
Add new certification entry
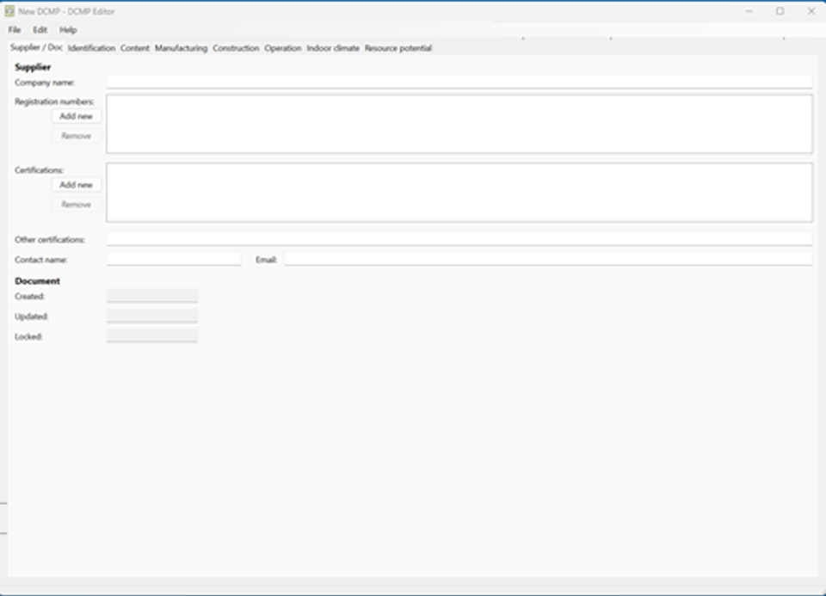77,185
